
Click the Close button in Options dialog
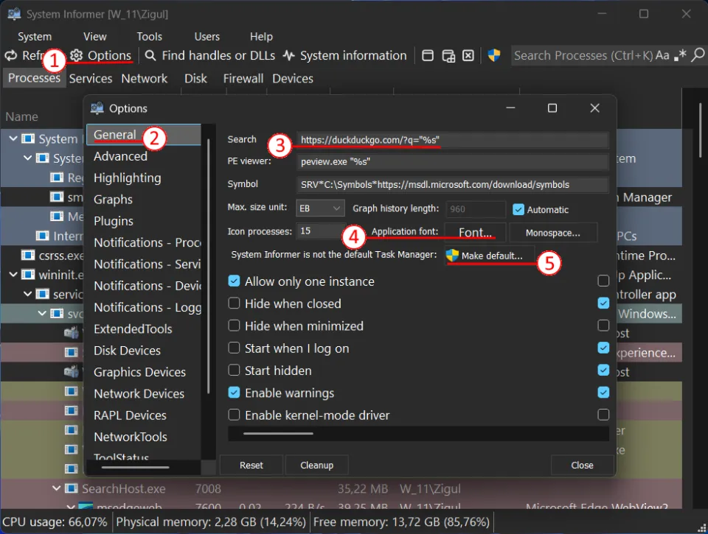click(582, 465)
